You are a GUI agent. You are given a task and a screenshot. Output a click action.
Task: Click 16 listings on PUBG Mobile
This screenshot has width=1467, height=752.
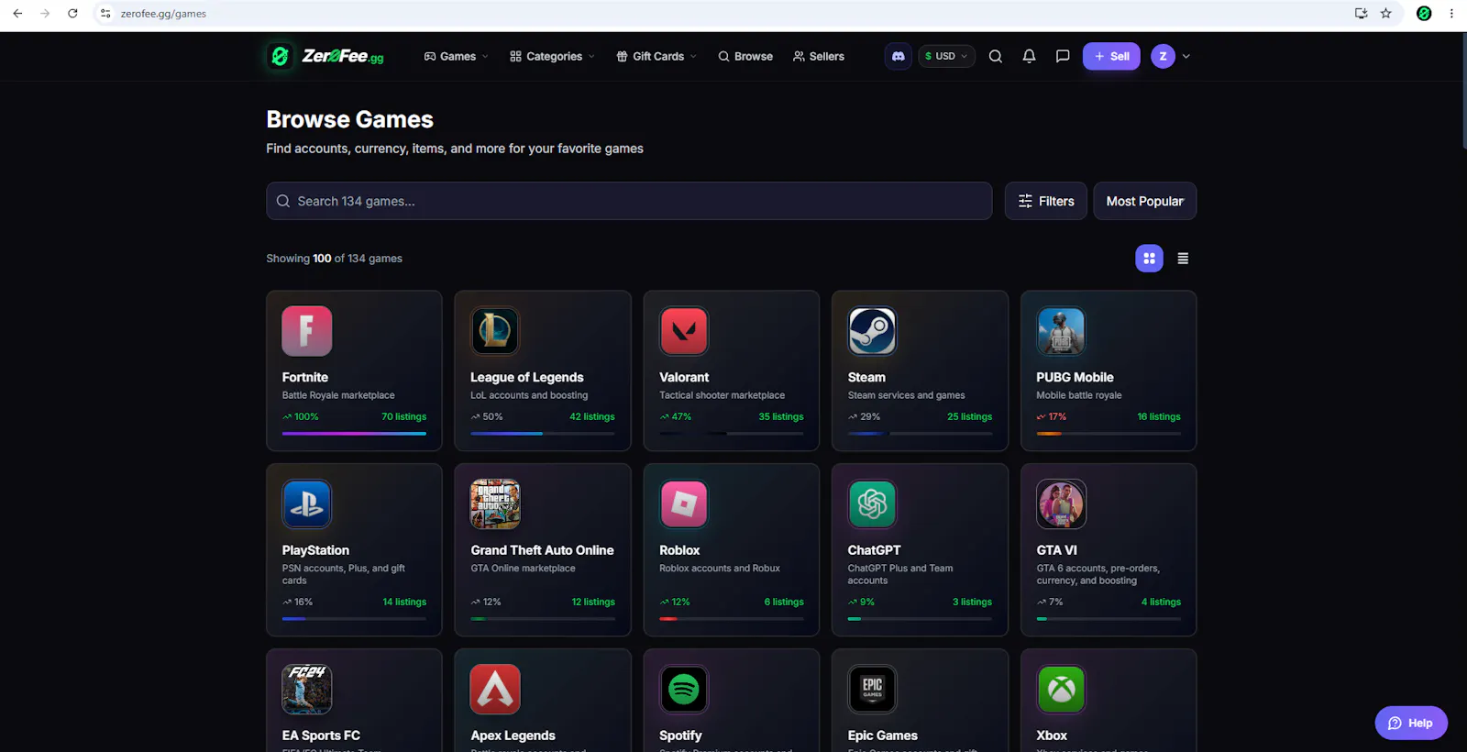click(x=1159, y=416)
